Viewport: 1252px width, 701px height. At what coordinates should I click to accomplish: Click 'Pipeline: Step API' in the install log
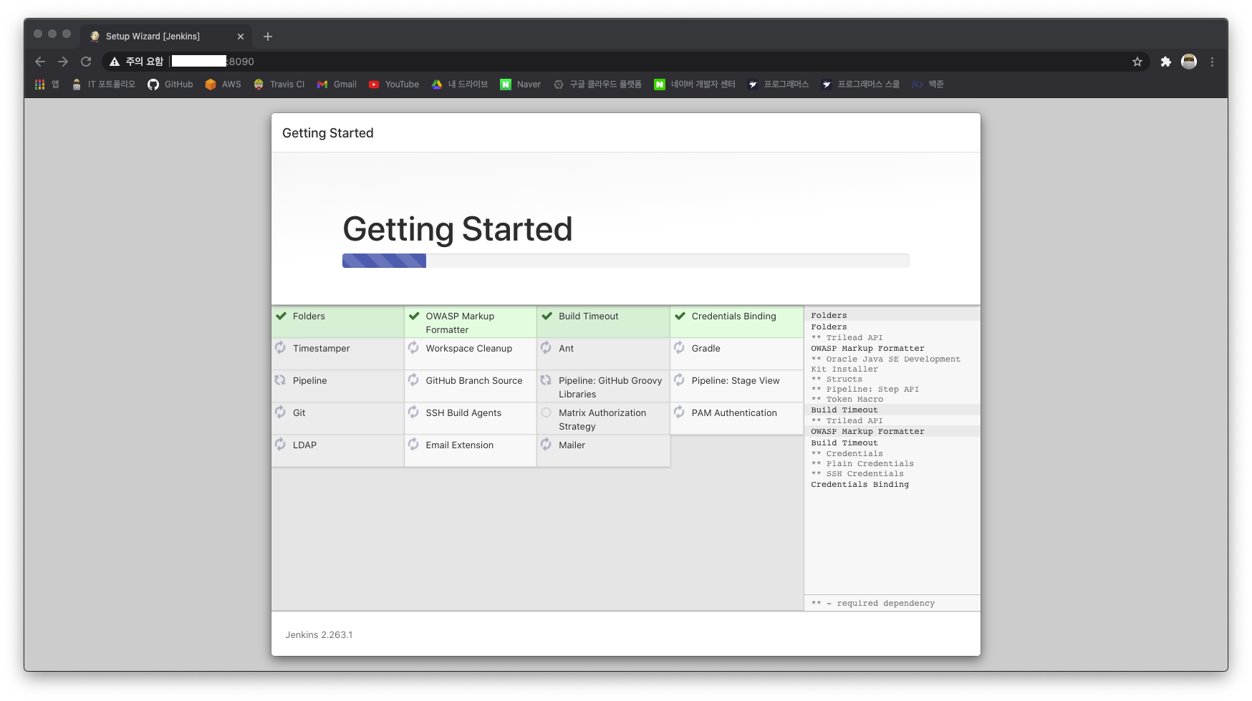(872, 390)
